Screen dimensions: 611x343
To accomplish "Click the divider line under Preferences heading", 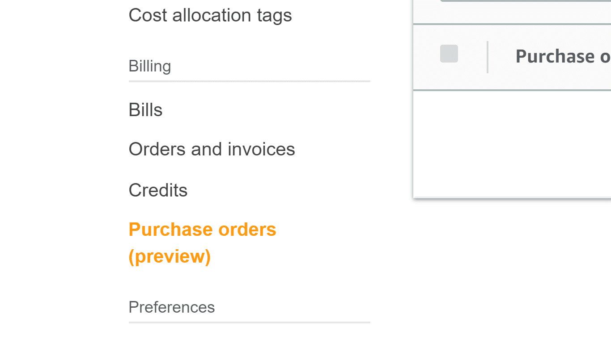I will click(x=249, y=322).
